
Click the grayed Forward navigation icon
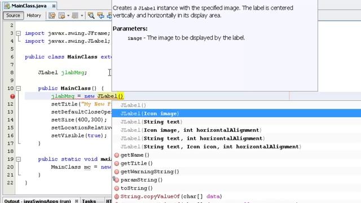[x=75, y=16]
